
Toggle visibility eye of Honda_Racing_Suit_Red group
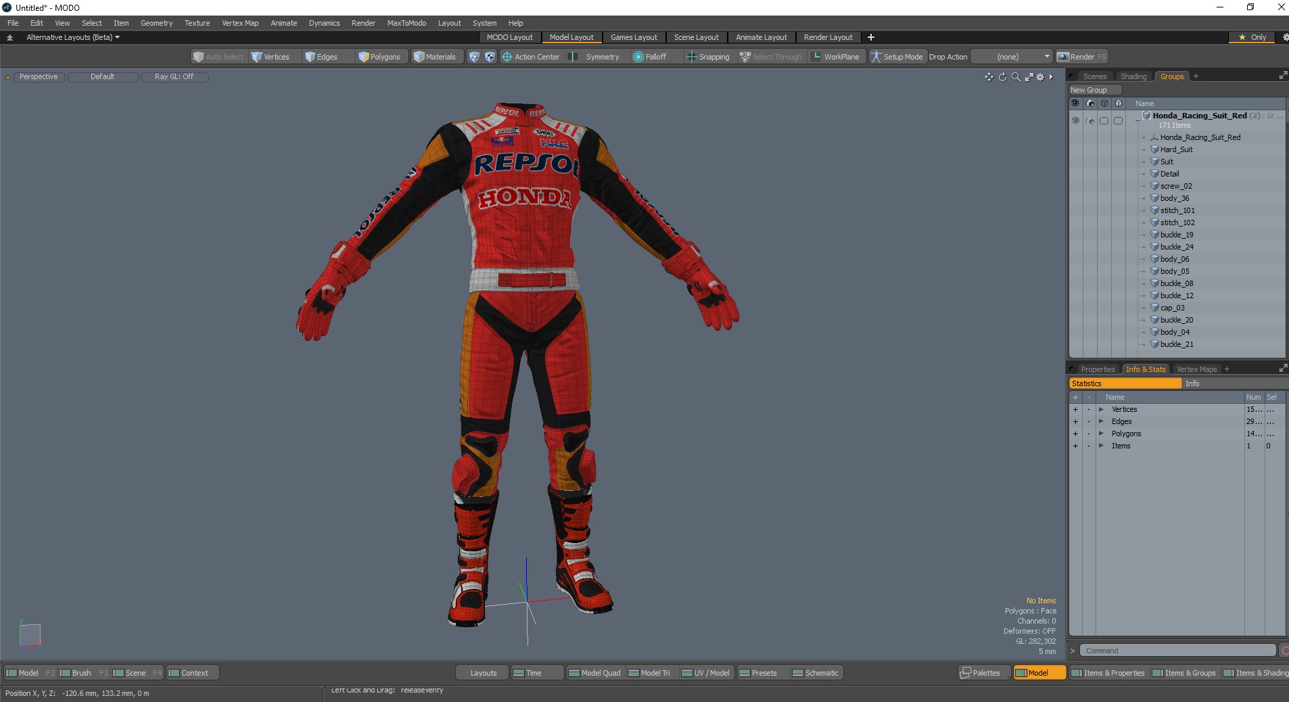(x=1075, y=120)
